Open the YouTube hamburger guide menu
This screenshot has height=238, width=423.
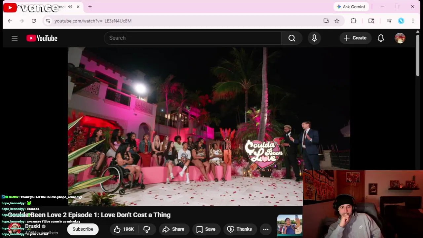pos(15,38)
